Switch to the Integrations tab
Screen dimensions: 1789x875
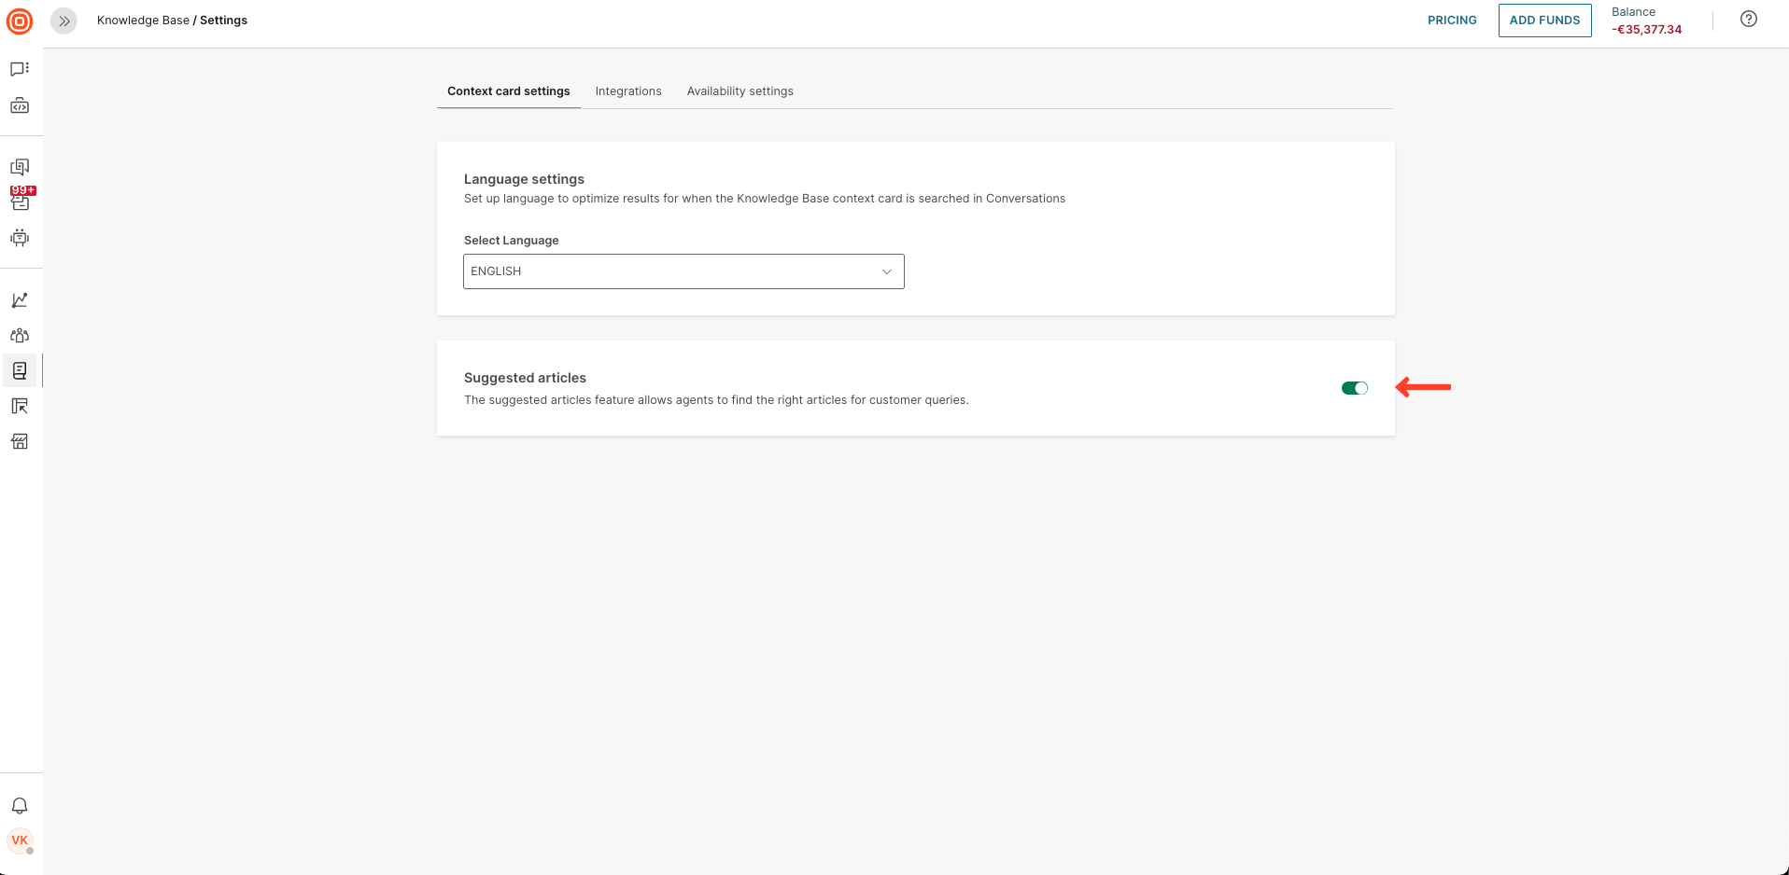628,91
